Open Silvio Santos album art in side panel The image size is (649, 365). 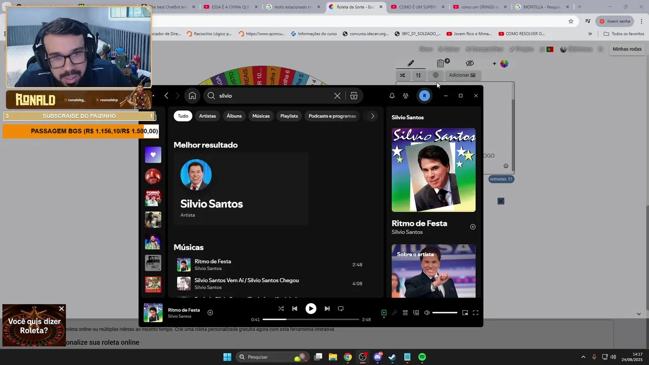434,170
